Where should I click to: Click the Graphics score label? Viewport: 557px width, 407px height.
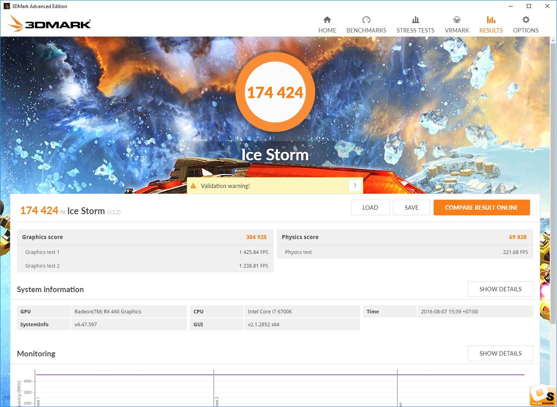pyautogui.click(x=43, y=237)
